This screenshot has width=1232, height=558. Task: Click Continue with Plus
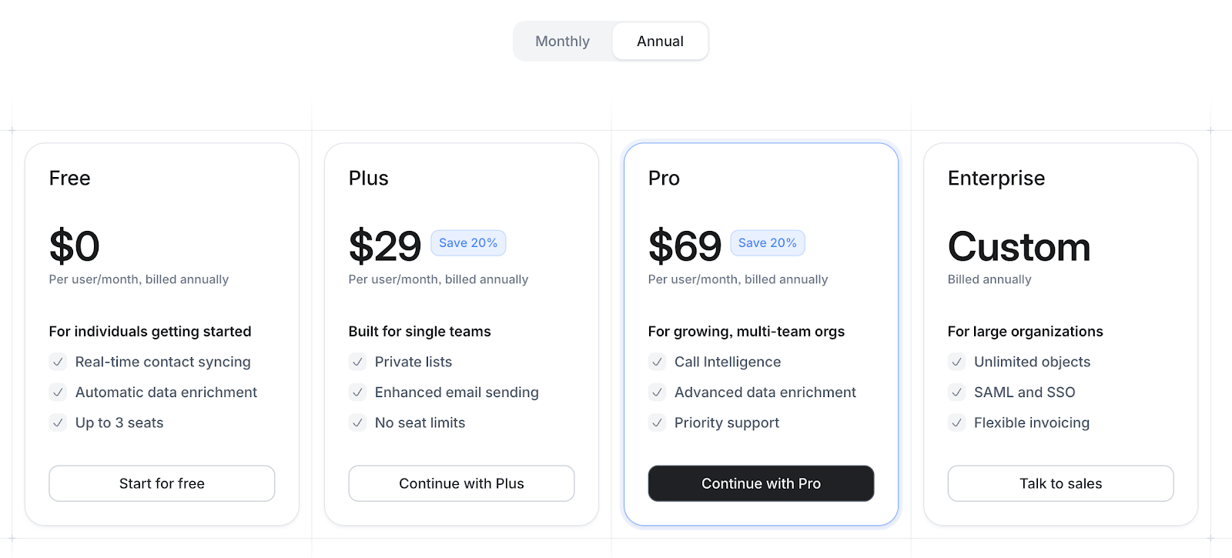tap(461, 483)
